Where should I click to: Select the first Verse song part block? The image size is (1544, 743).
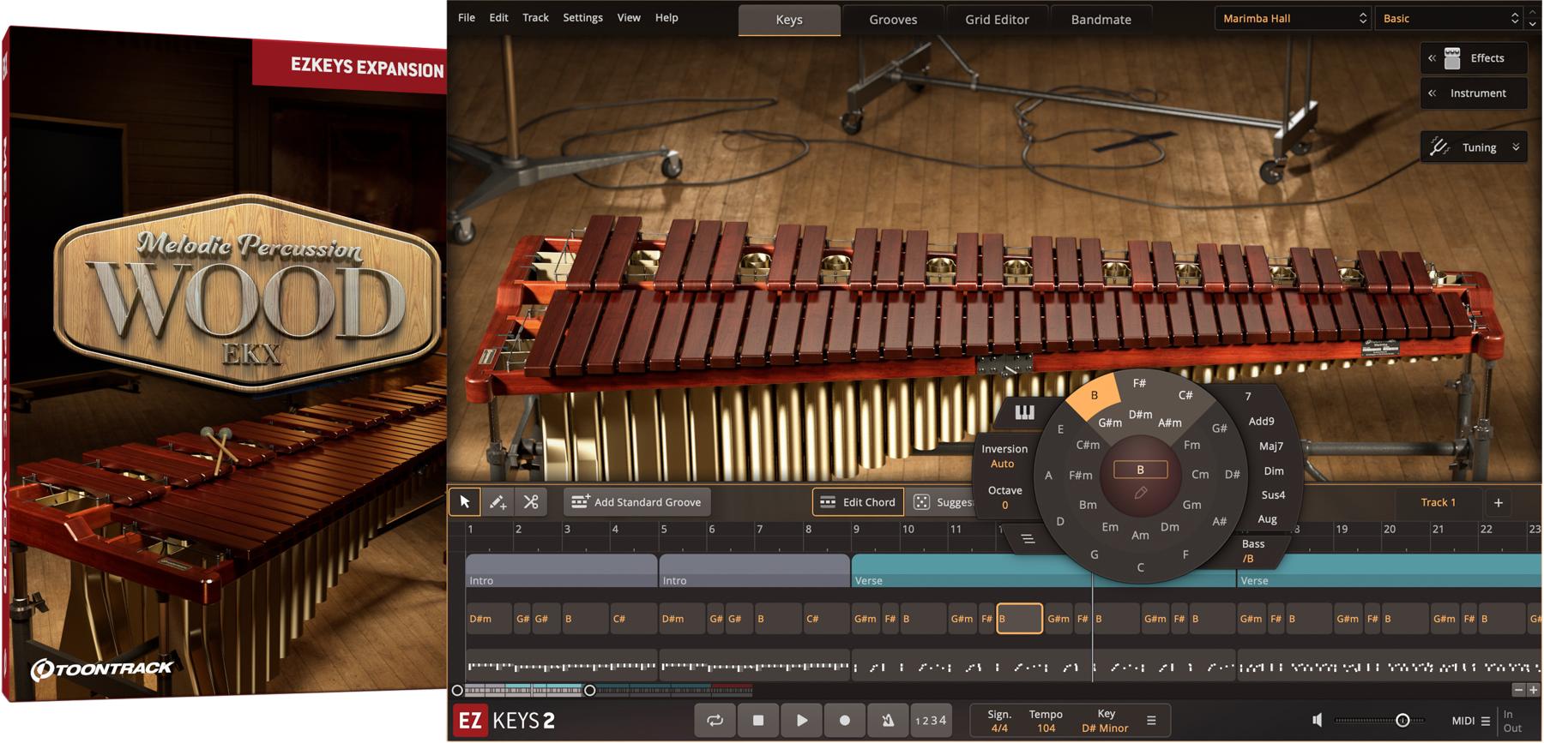tap(1042, 571)
